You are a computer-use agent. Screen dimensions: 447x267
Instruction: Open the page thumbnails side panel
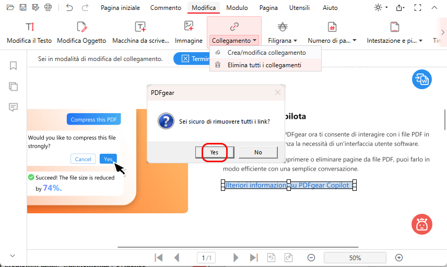coord(13,86)
